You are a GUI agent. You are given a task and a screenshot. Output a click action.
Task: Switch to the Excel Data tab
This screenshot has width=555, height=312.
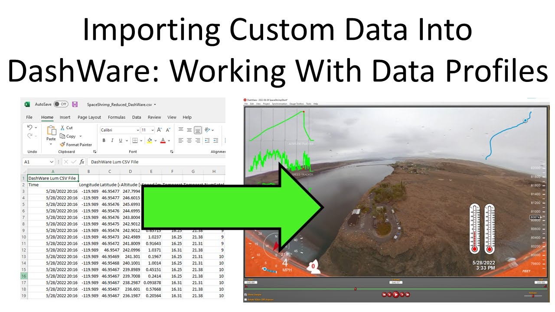tap(137, 117)
